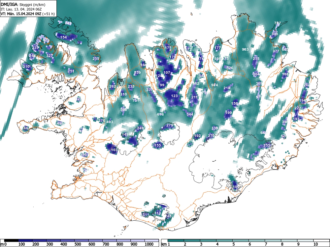Image resolution: width=330 pixels, height=247 pixels.
Task: Click the visibility value 177
Action: click(217, 48)
